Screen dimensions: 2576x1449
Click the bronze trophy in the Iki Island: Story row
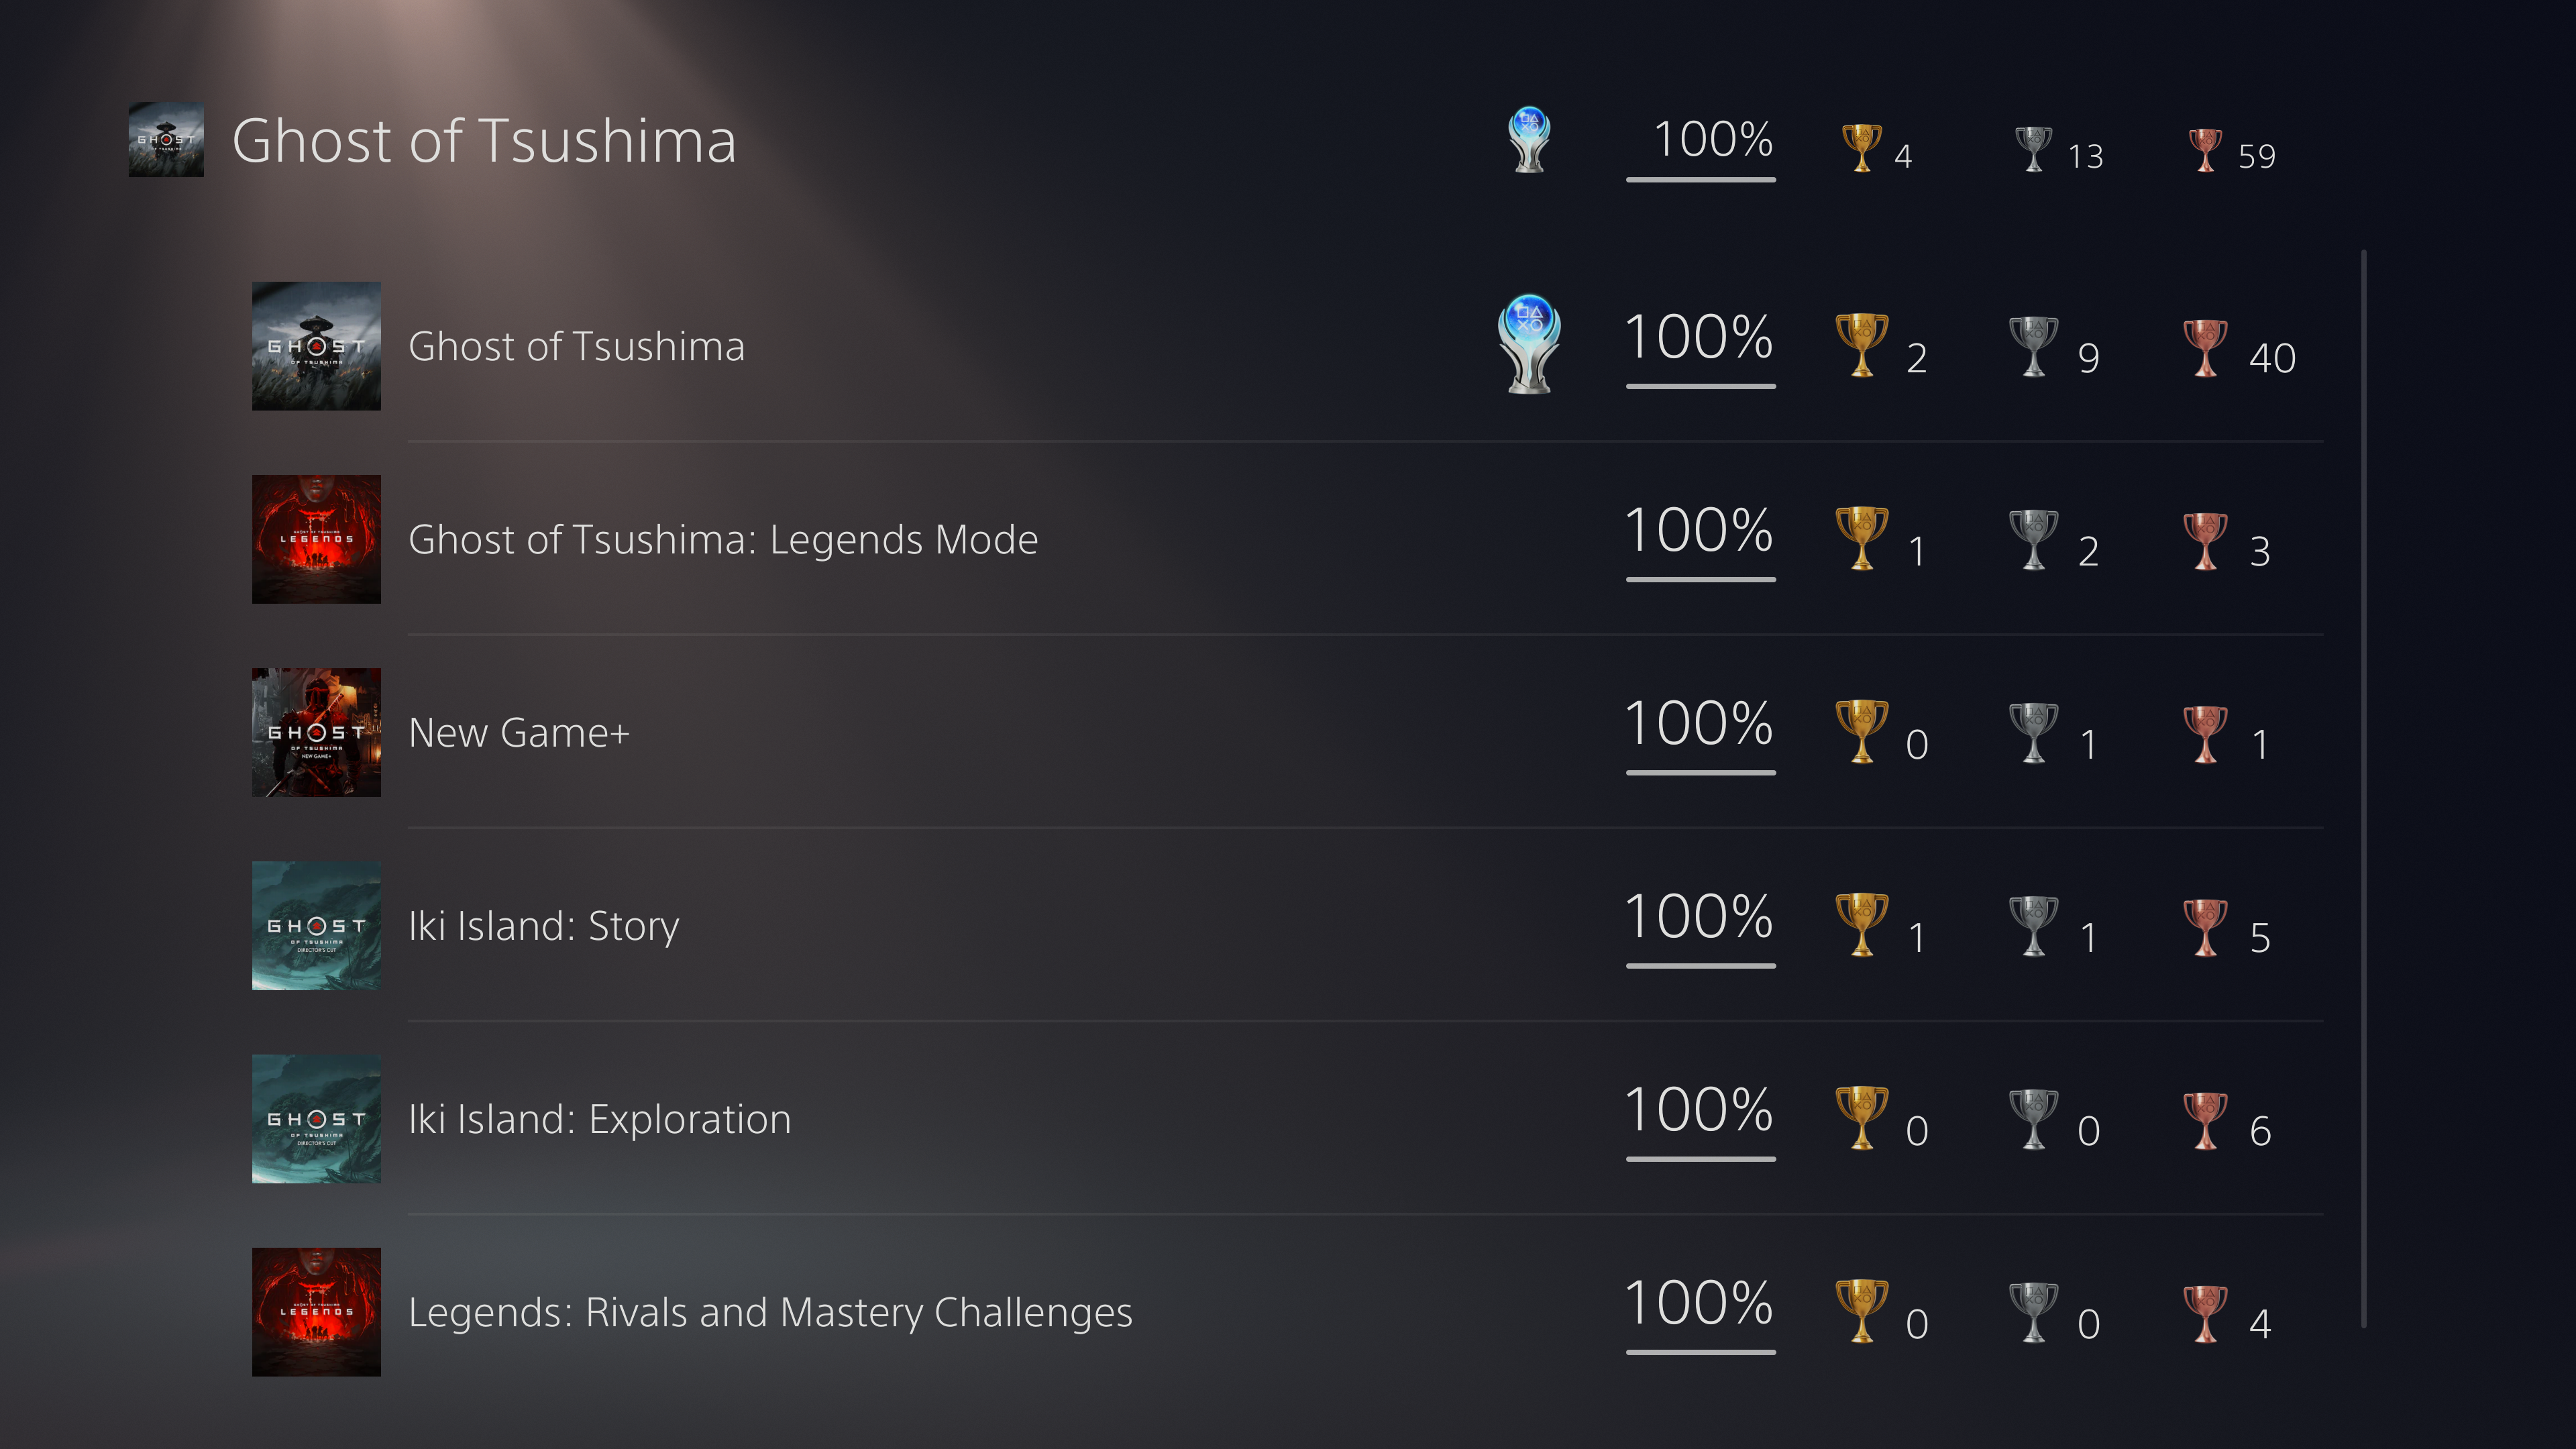2205,926
